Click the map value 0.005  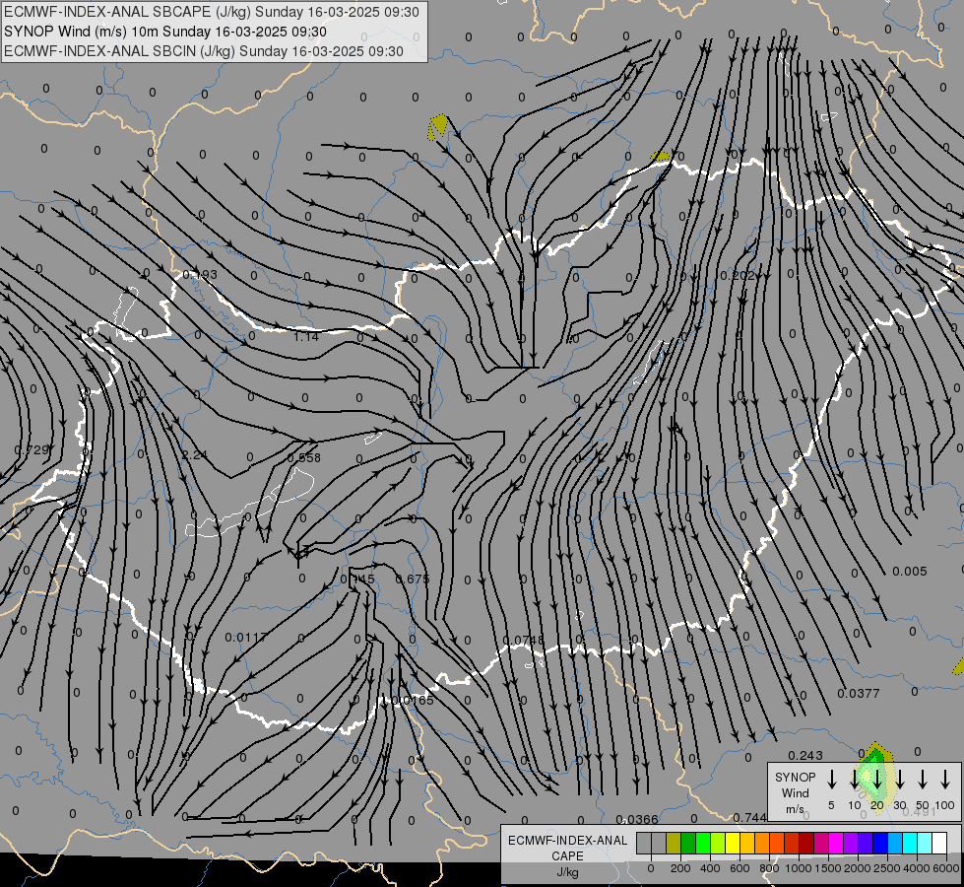(x=909, y=572)
